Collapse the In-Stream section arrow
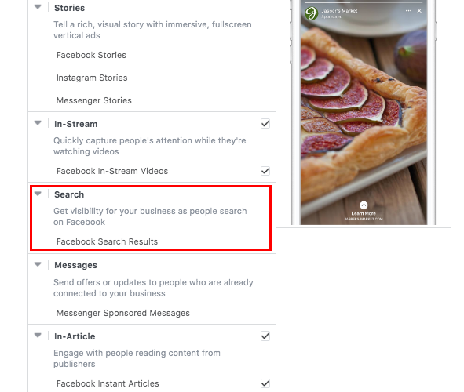This screenshot has width=464, height=392. [38, 123]
